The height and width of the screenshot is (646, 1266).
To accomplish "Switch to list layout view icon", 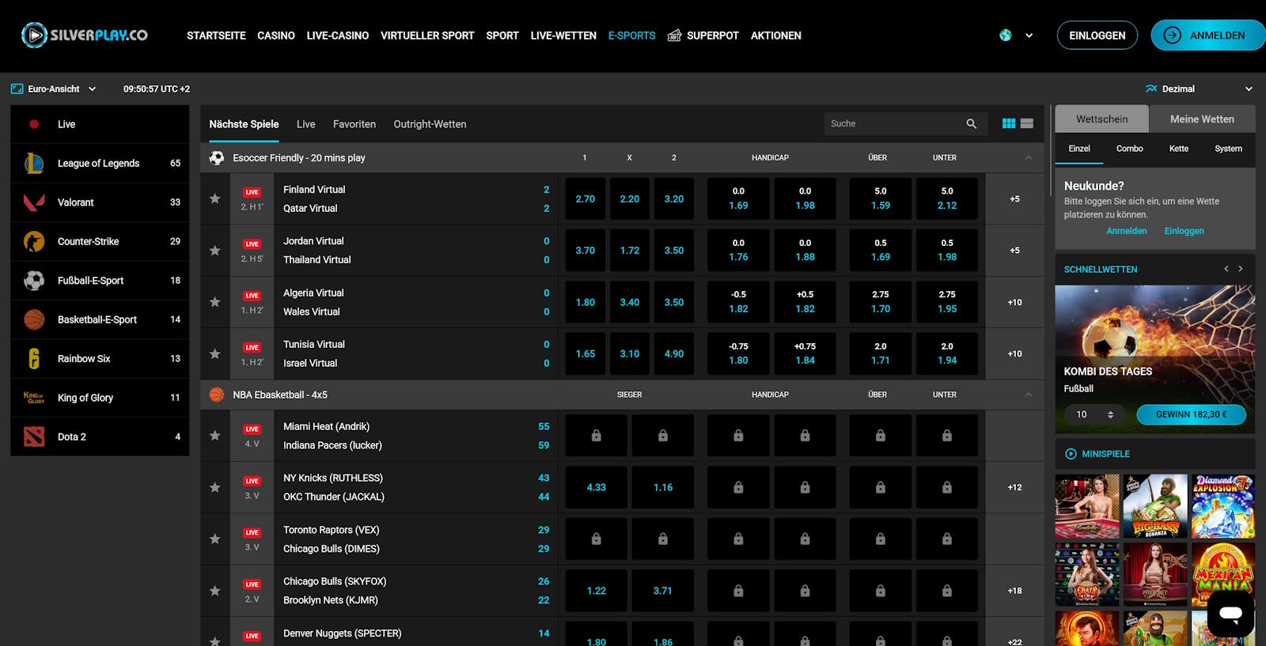I will pyautogui.click(x=1027, y=123).
